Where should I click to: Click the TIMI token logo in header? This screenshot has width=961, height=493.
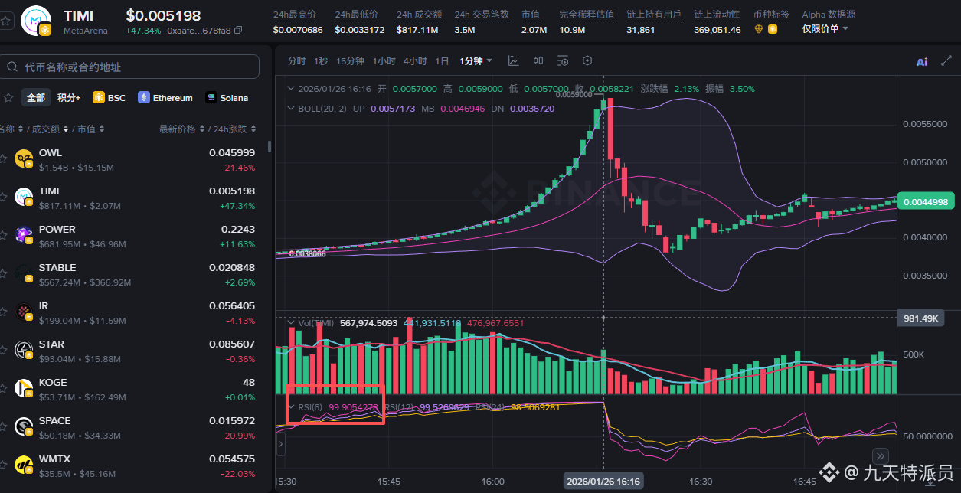point(35,20)
